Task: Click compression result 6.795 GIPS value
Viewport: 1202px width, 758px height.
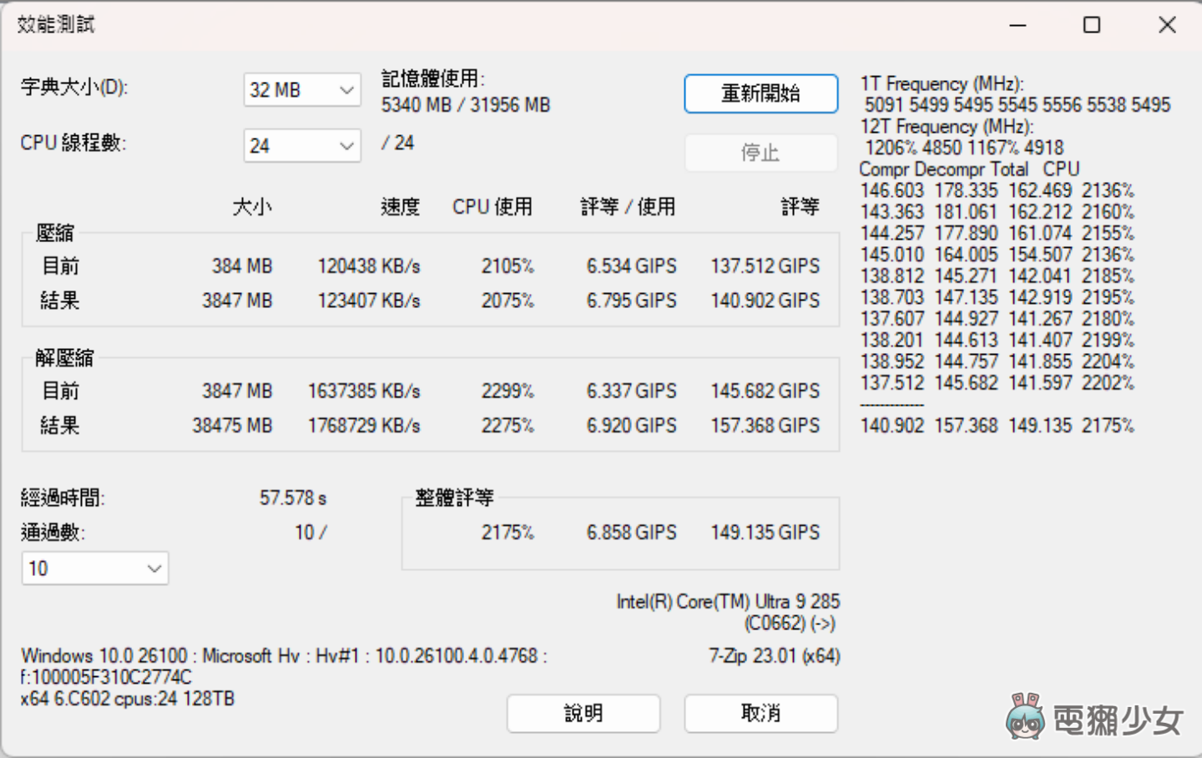Action: click(632, 301)
